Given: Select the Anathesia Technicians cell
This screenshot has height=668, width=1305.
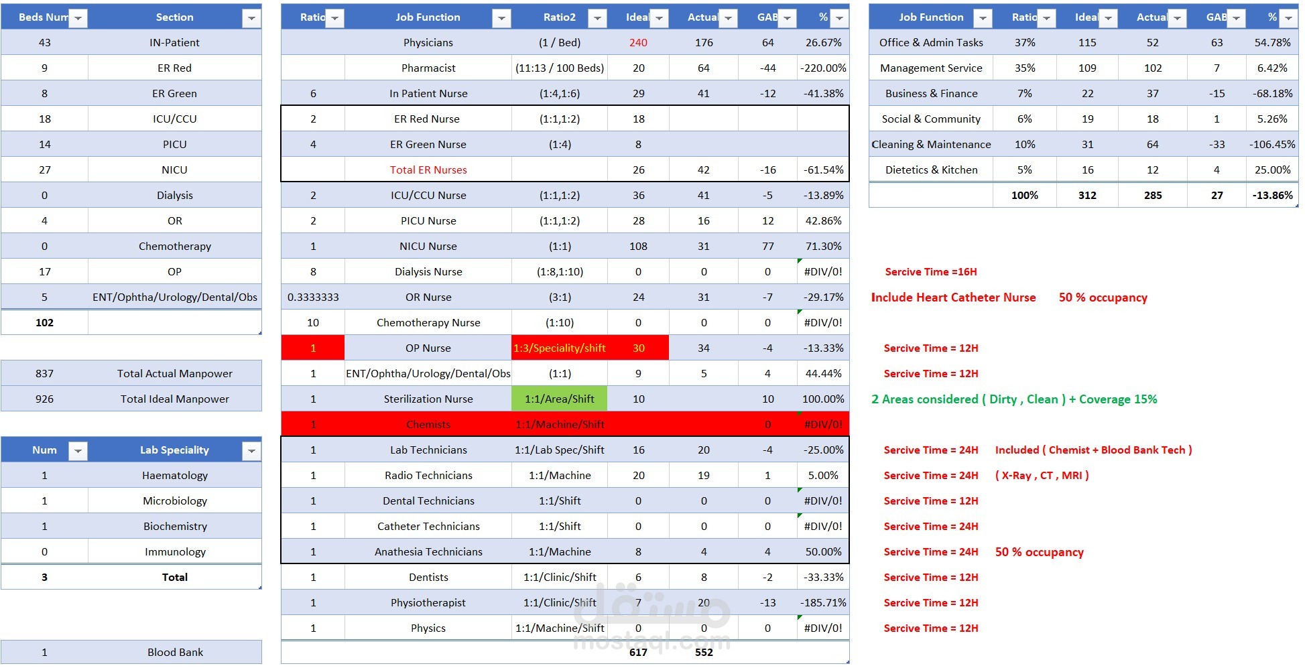Looking at the screenshot, I should 428,551.
